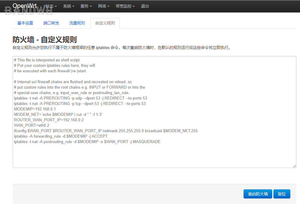The image size is (300, 206).
Task: Switch to the 端口转发 tab
Action: click(51, 23)
